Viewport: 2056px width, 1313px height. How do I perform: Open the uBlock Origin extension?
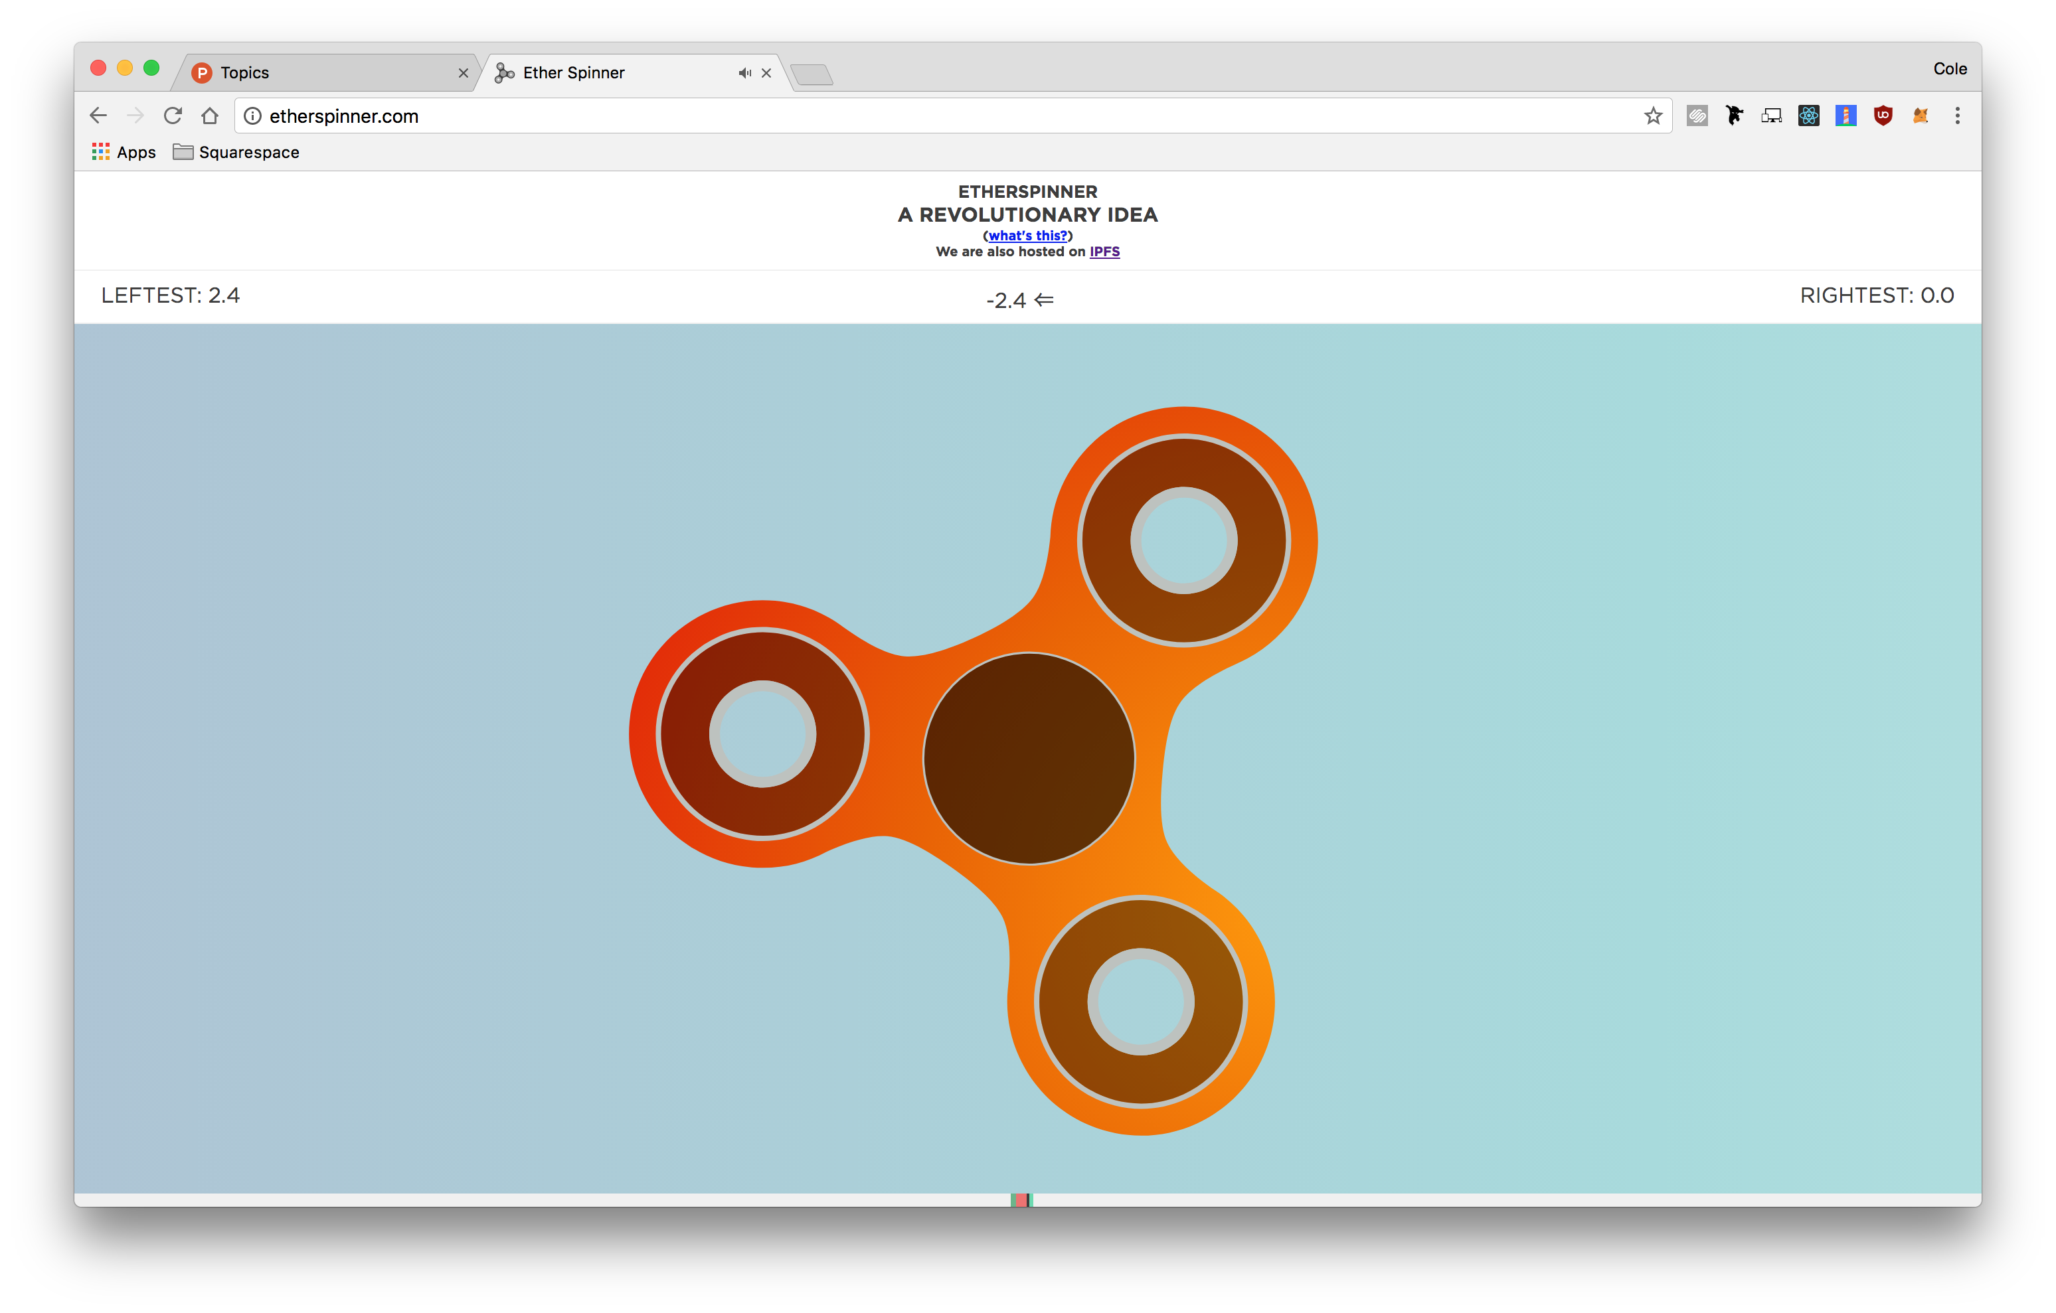[1883, 116]
